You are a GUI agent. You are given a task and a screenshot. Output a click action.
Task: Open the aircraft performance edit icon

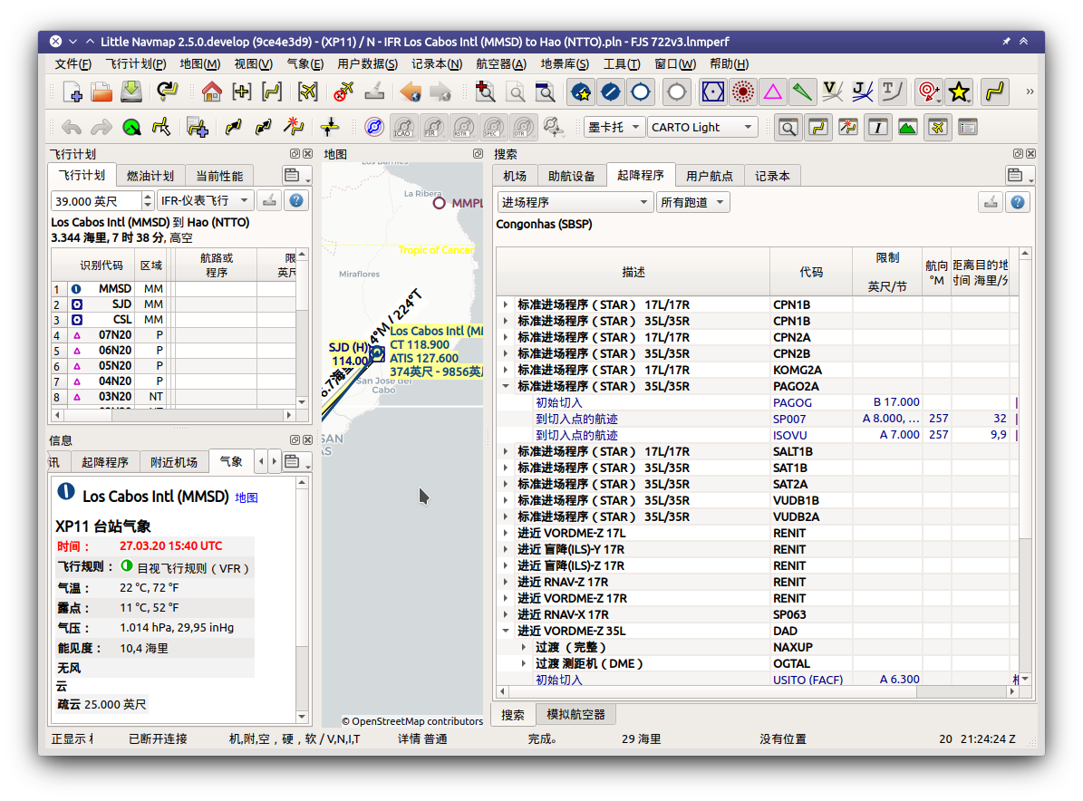tap(269, 200)
